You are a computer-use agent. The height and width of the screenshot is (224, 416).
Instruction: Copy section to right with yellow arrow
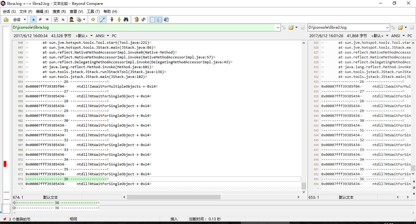[x=93, y=19]
